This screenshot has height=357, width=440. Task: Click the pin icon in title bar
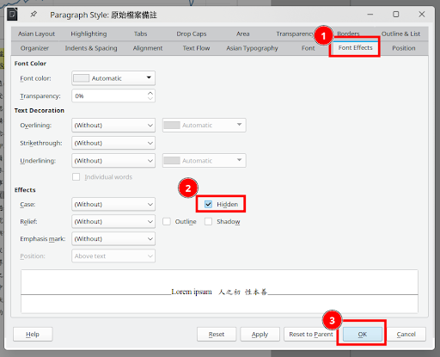pyautogui.click(x=34, y=14)
